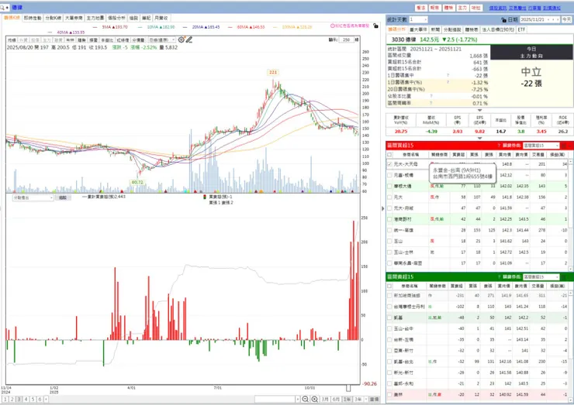Open the stock search magnifier icon

tap(3, 7)
